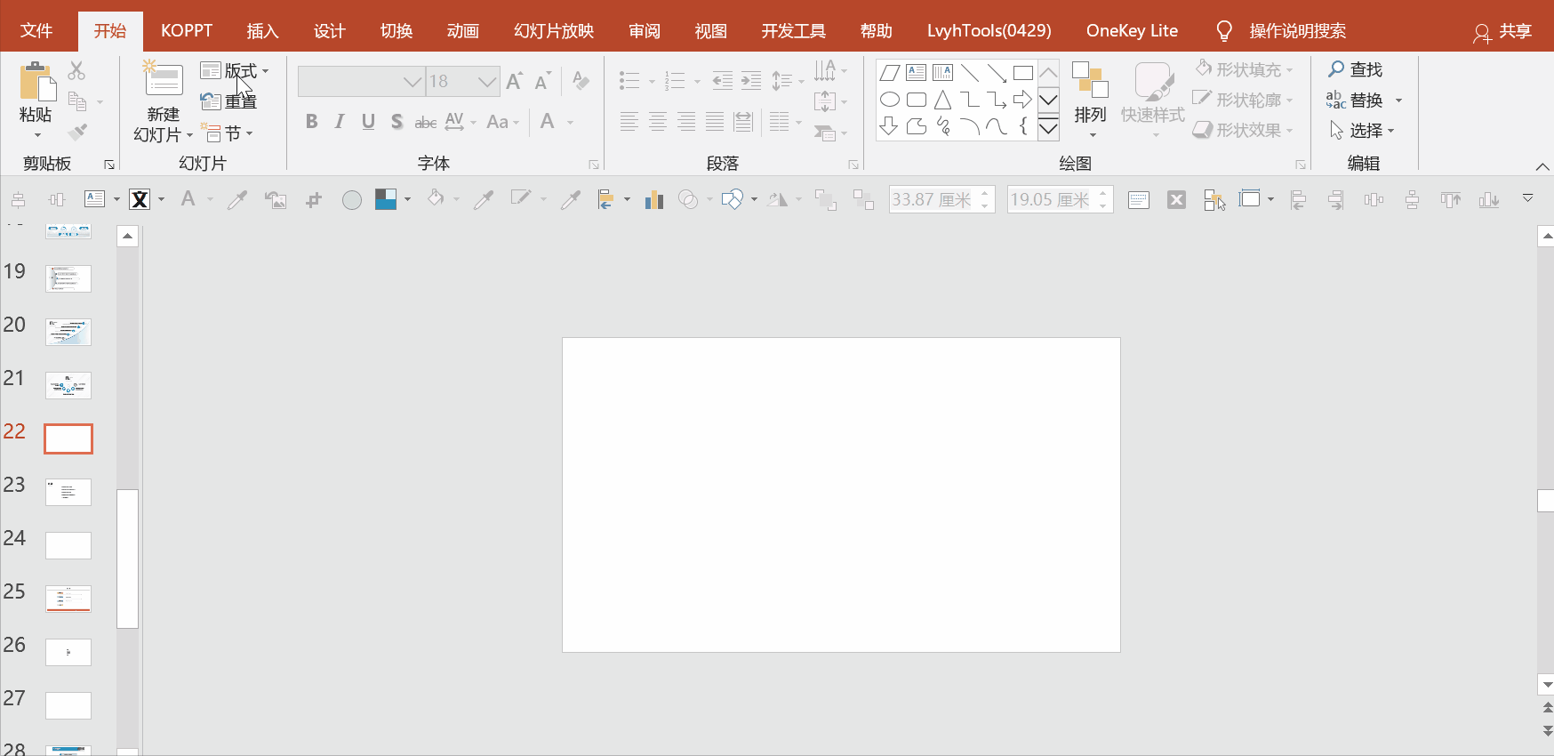Toggle Underline text formatting

(368, 122)
